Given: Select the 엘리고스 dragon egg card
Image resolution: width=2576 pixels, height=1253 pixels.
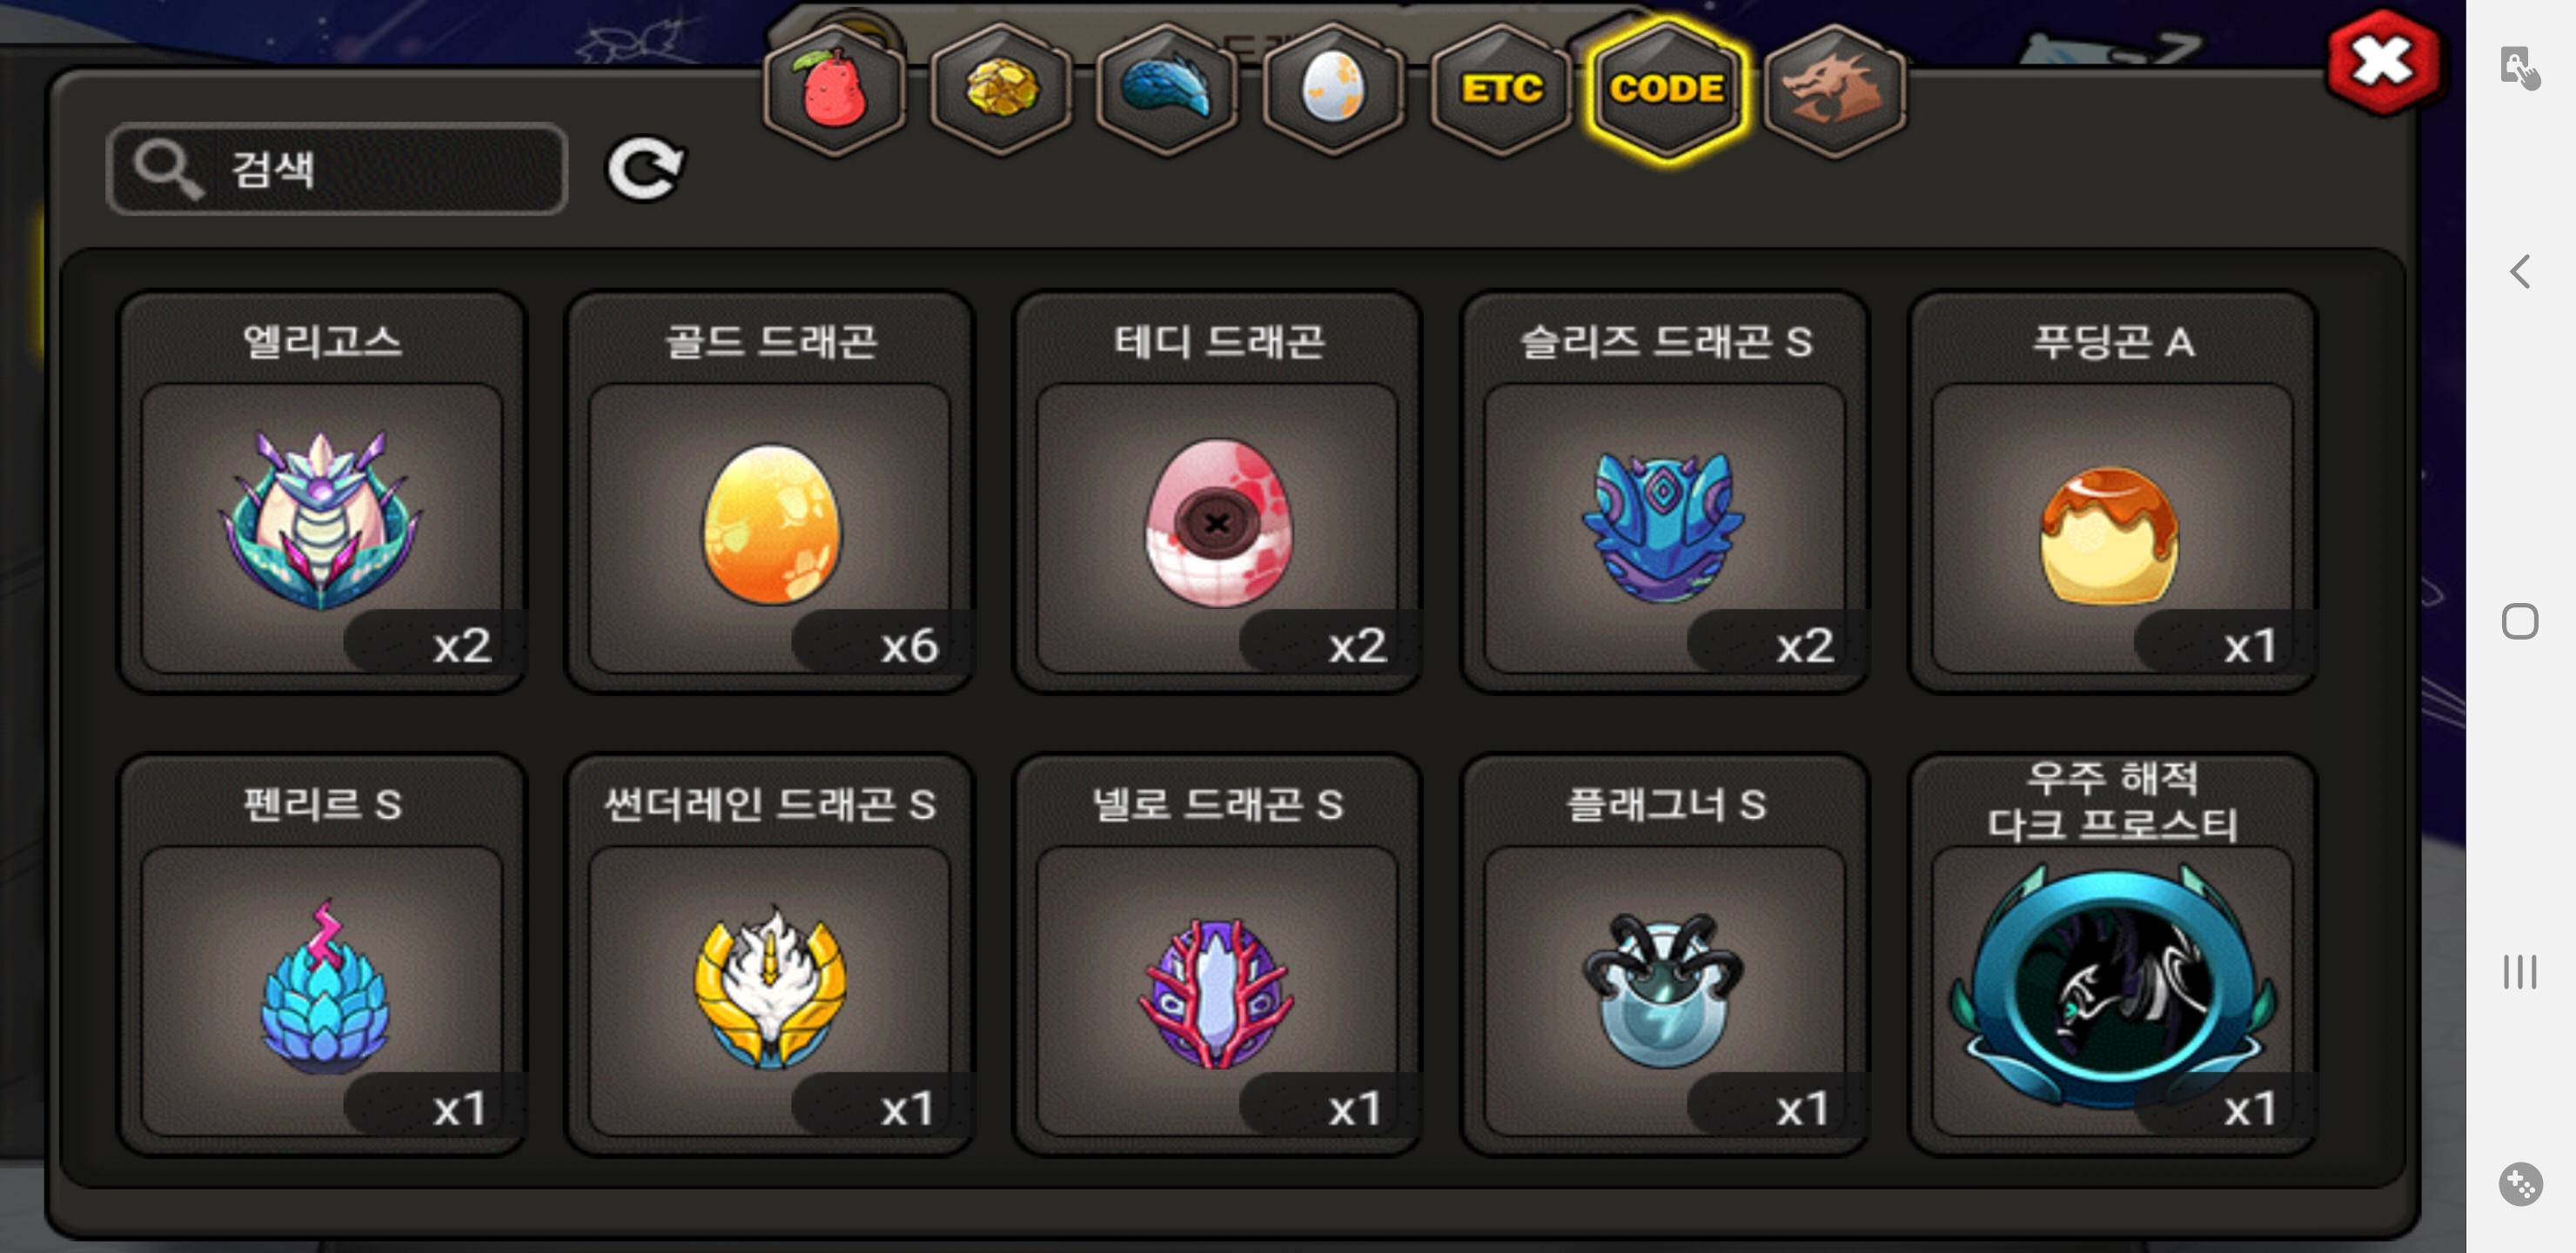Looking at the screenshot, I should click(322, 492).
